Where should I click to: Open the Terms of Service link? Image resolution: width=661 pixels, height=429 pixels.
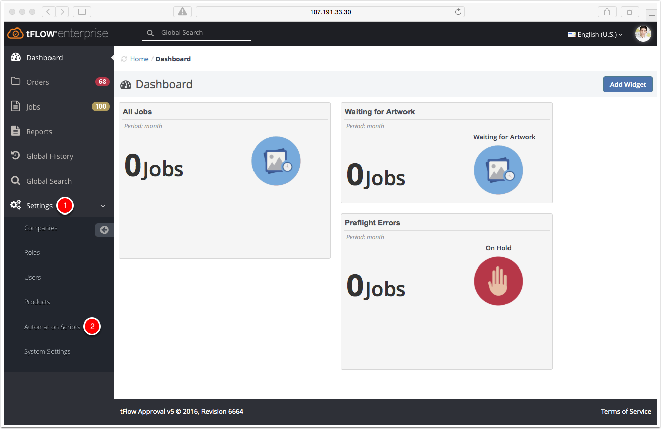(626, 411)
